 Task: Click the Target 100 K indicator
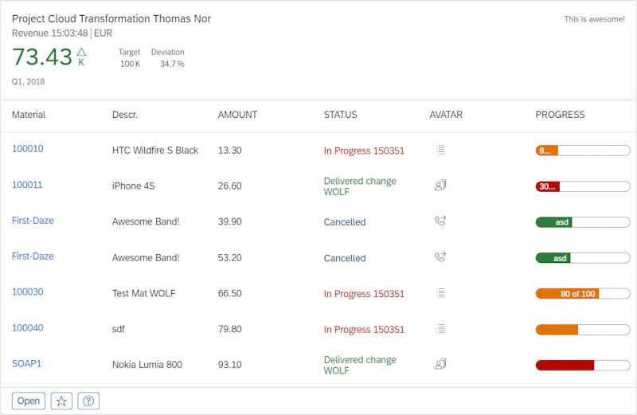[x=130, y=57]
